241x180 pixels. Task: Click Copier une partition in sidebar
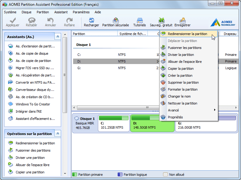tap(26, 172)
